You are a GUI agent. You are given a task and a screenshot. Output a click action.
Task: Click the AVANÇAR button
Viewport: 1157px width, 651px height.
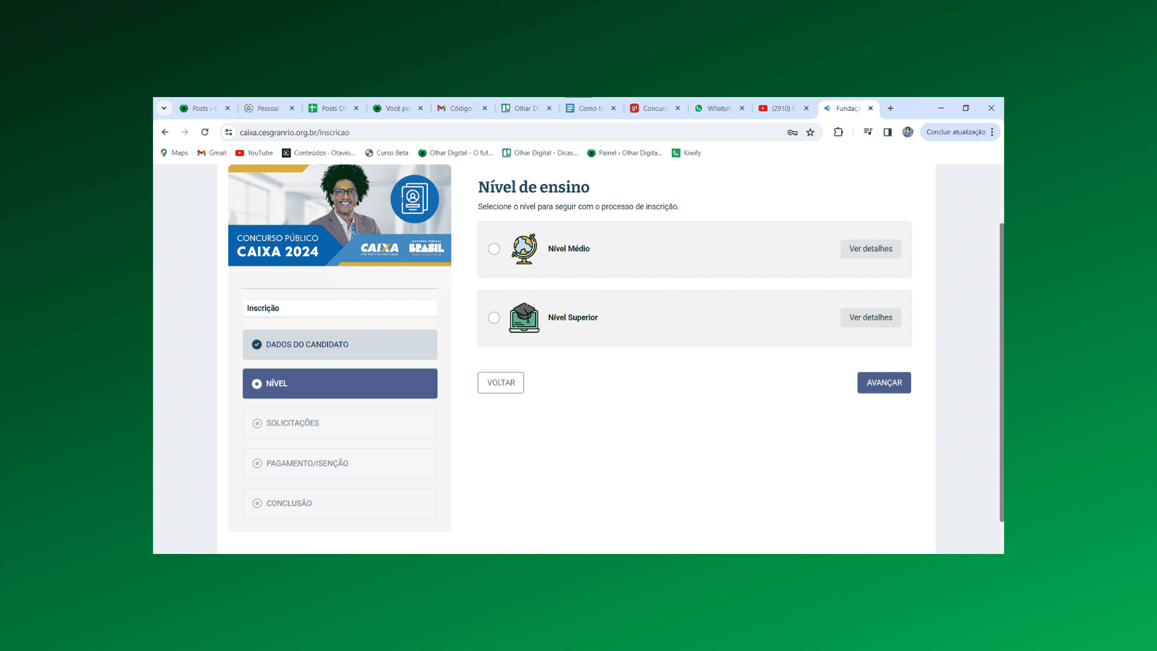[884, 383]
